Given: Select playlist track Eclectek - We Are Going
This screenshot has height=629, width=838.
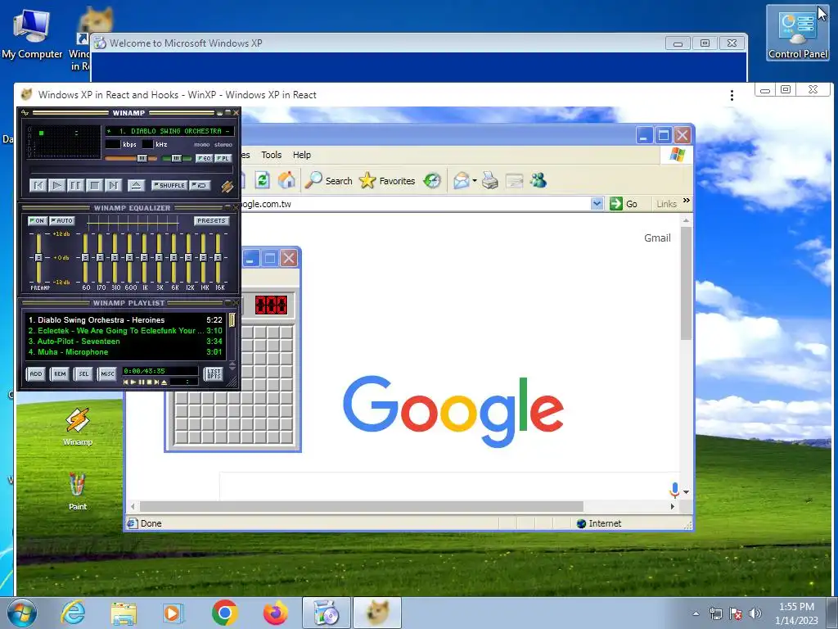Looking at the screenshot, I should coord(125,331).
